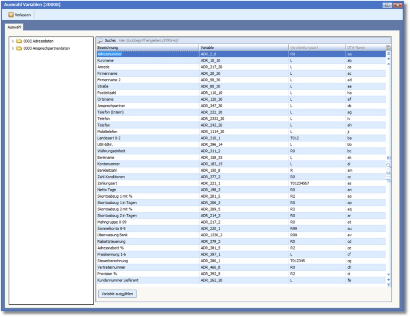
Task: Expand the 0003 Ansprechpartnerdaten tree node
Action: [x=13, y=48]
